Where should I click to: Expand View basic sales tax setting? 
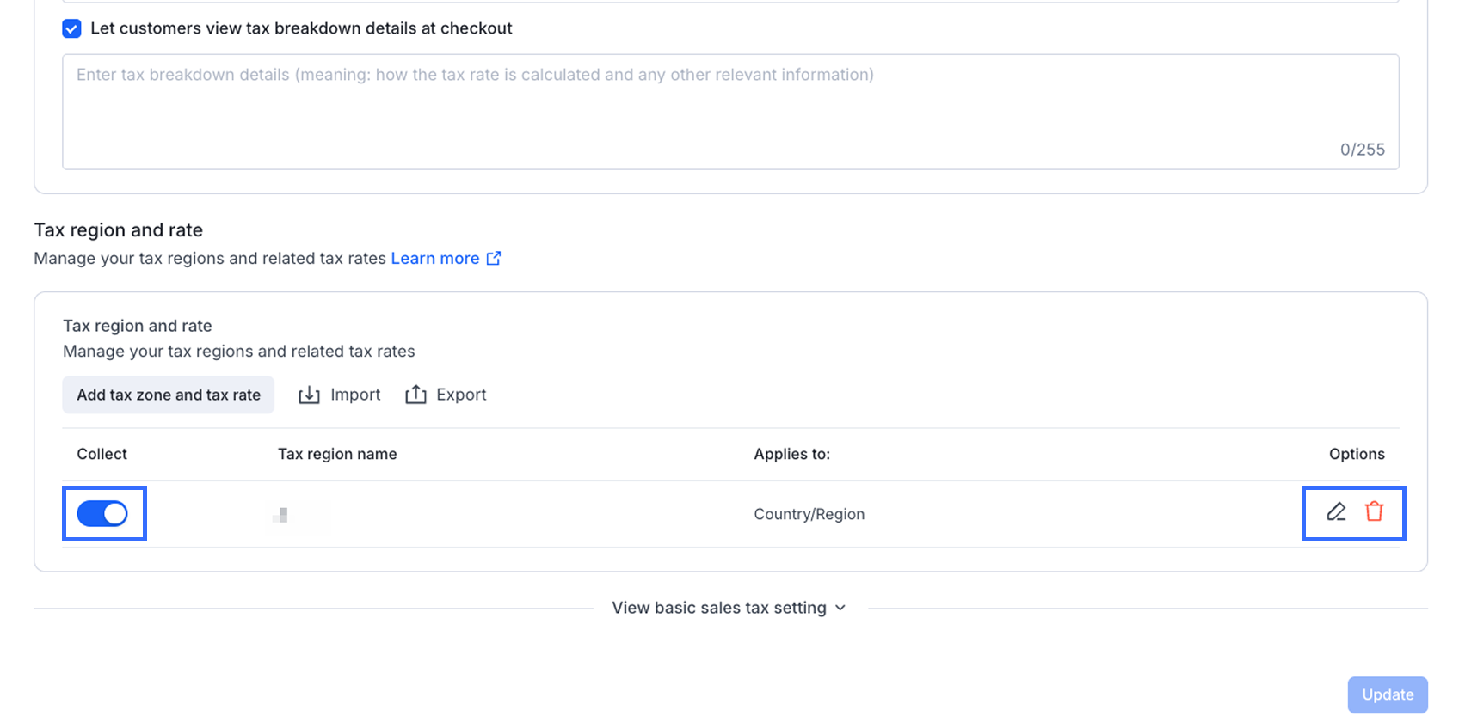click(x=719, y=608)
